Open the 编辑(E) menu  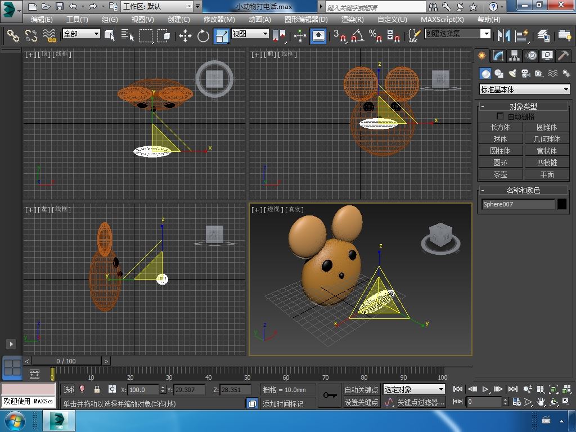42,20
